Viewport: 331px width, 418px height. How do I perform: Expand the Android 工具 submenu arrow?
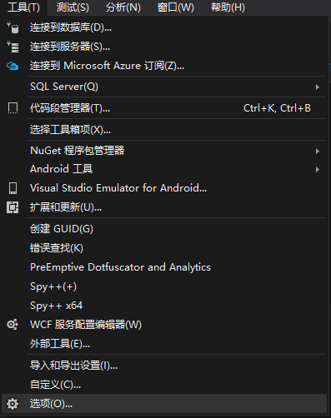pyautogui.click(x=318, y=169)
